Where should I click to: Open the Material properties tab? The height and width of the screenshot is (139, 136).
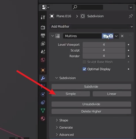[x=43, y=119]
